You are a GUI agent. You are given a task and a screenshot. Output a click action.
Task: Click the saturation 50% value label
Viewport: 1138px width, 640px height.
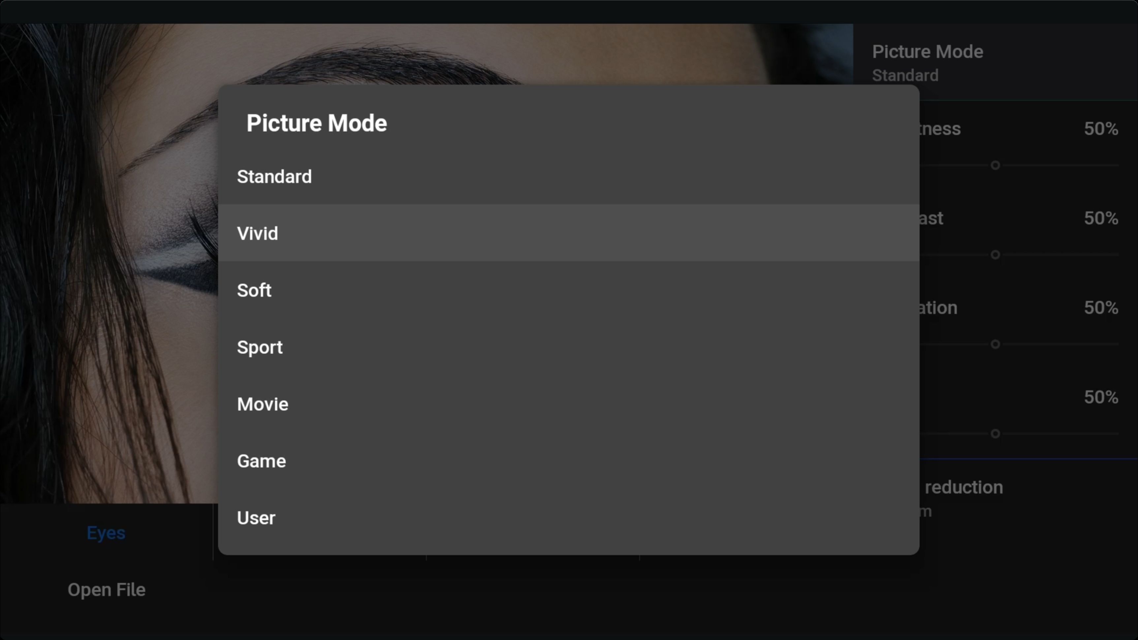click(x=1101, y=307)
